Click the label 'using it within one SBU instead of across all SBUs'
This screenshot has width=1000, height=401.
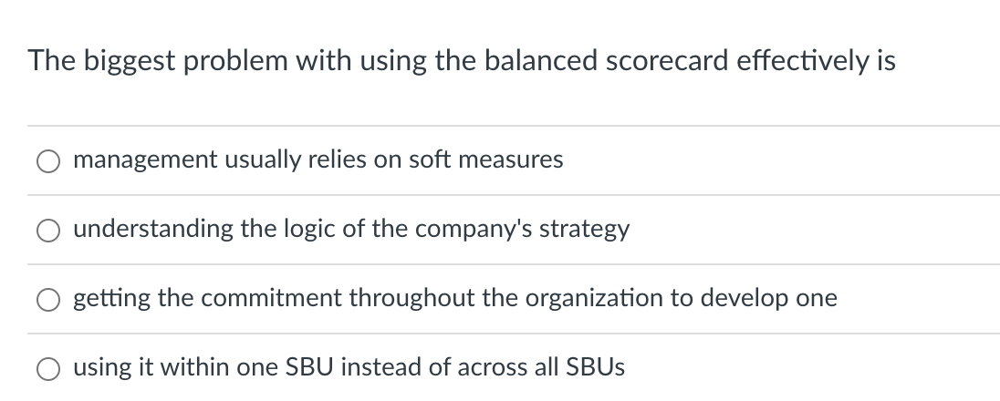[349, 367]
